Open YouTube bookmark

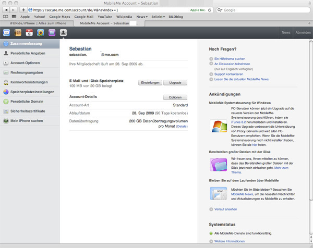[x=105, y=17]
